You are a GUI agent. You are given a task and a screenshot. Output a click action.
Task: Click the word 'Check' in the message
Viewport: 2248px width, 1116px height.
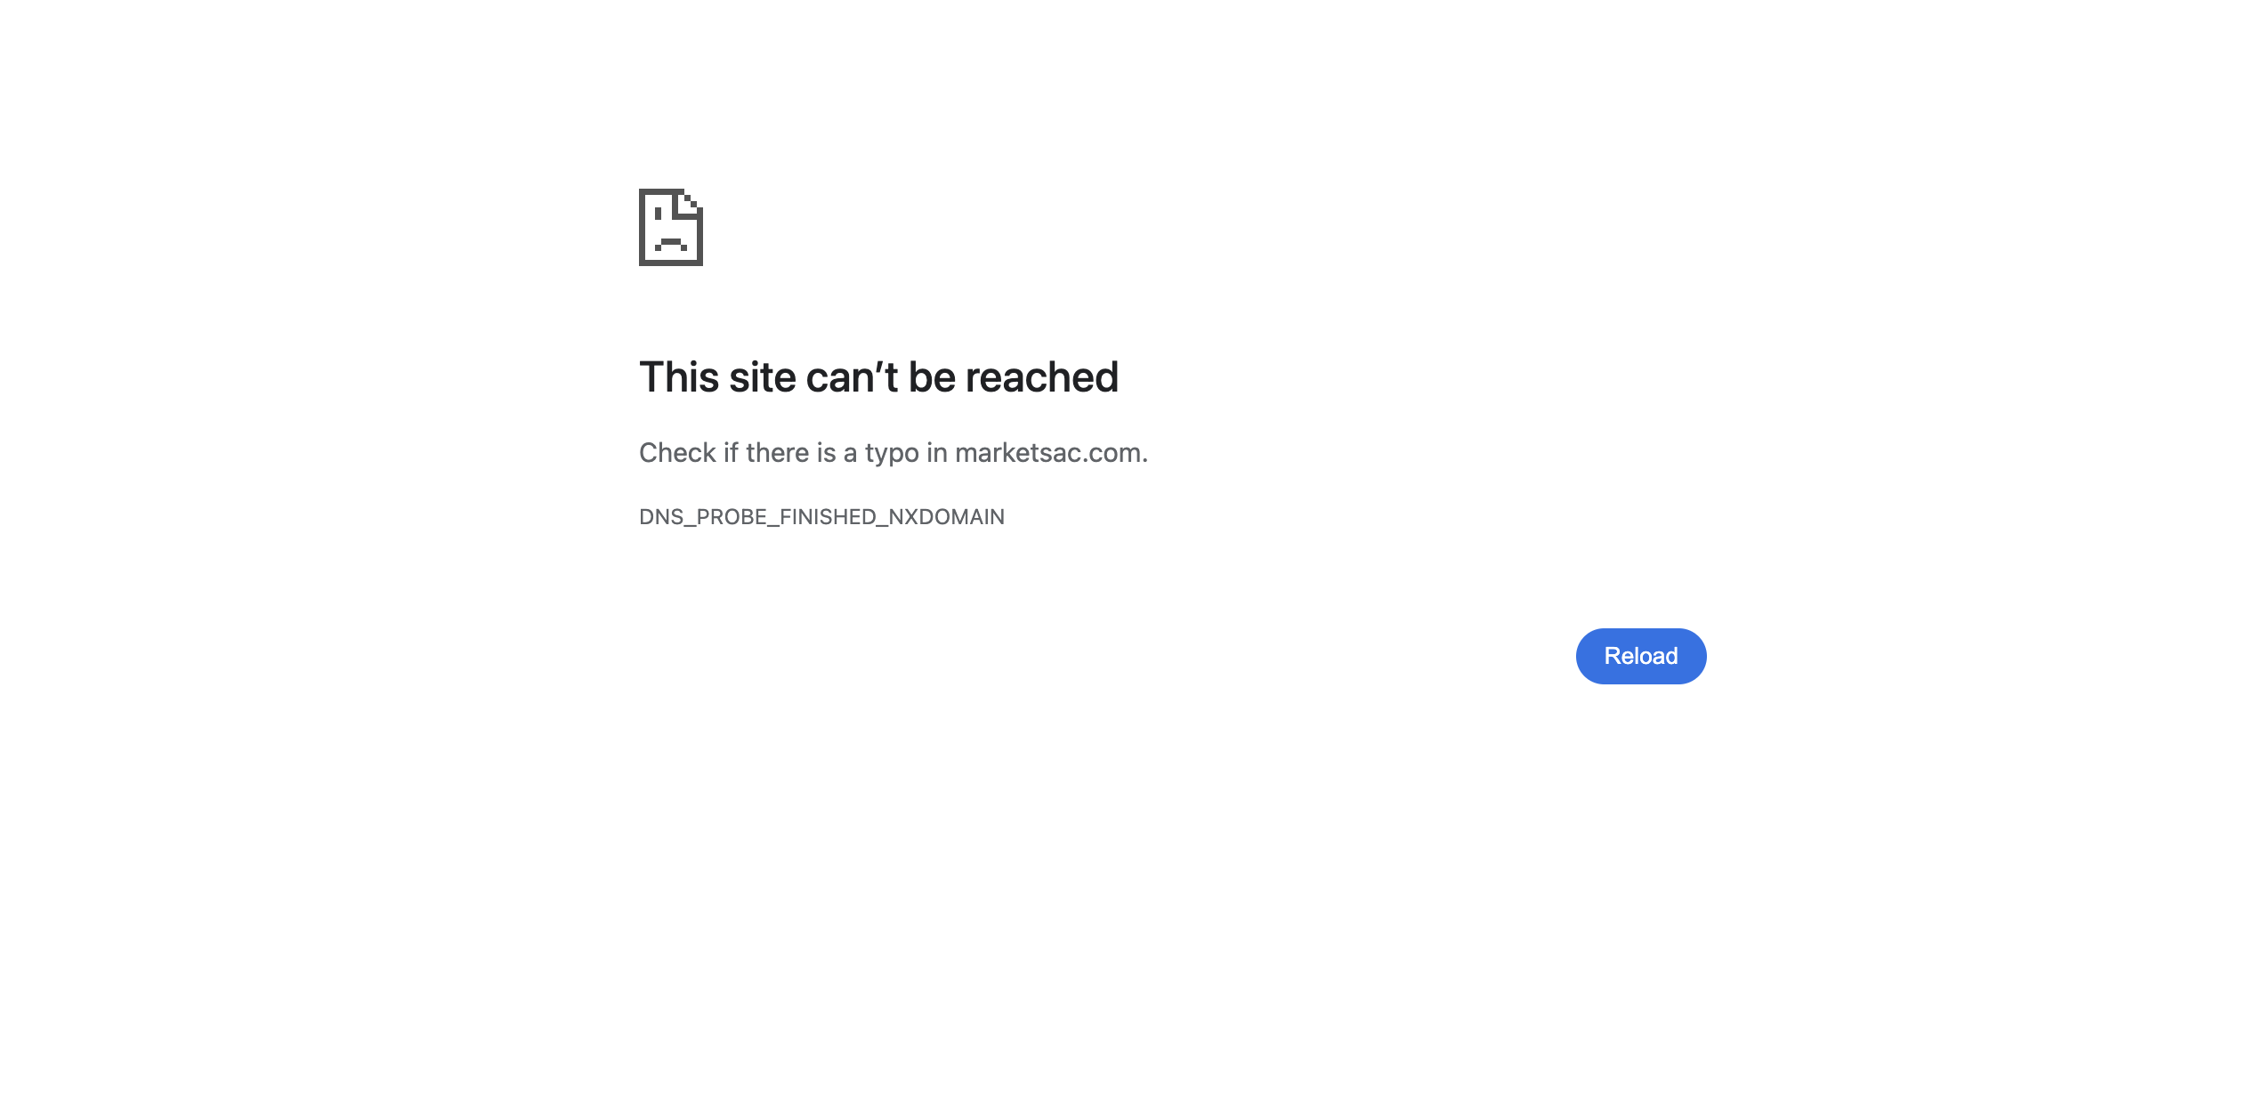[x=677, y=452]
